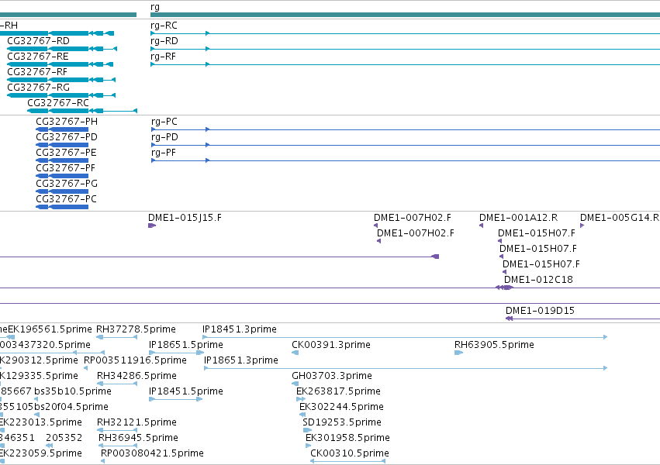Screen dimensions: 660x465
Task: Select the CG32767-PD protein feature
Action: click(62, 145)
